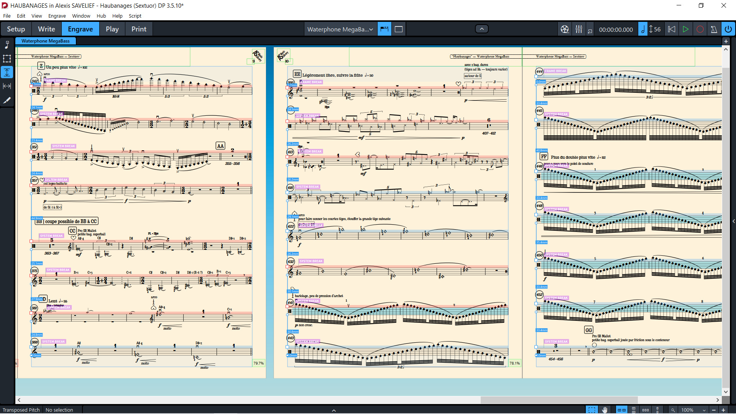Screen dimensions: 736x414
Task: Click the horizontal scrollbar thumb
Action: 559,400
